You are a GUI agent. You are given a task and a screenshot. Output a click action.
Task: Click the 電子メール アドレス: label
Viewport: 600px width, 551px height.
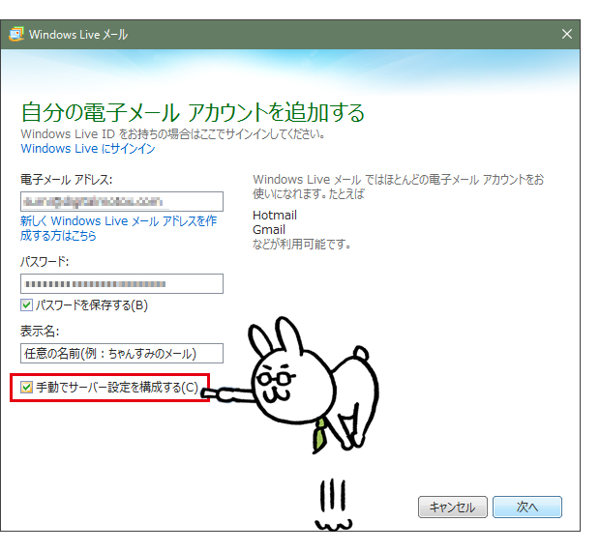67,180
